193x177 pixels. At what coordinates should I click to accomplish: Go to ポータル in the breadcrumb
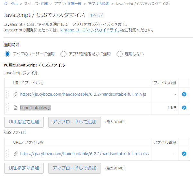pyautogui.click(x=11, y=4)
